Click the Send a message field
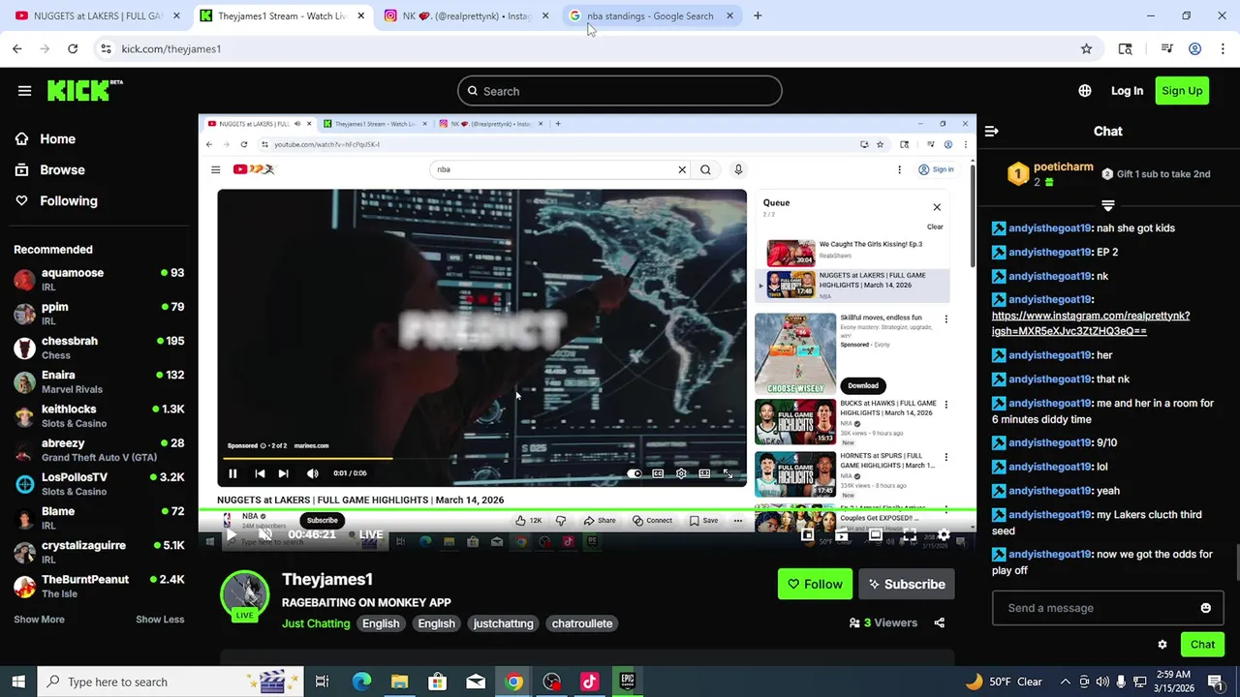This screenshot has height=697, width=1240. pos(1108,608)
